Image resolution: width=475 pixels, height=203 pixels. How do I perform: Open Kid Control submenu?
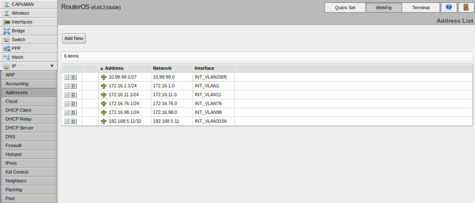(x=29, y=172)
